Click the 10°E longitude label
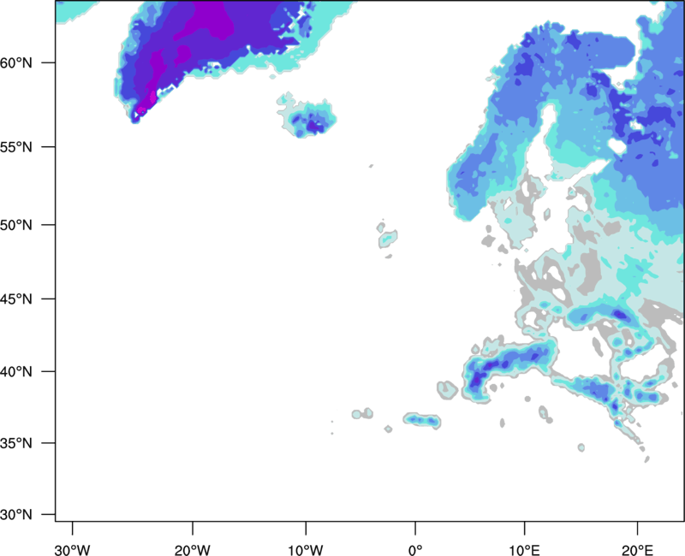The width and height of the screenshot is (685, 556). (524, 550)
